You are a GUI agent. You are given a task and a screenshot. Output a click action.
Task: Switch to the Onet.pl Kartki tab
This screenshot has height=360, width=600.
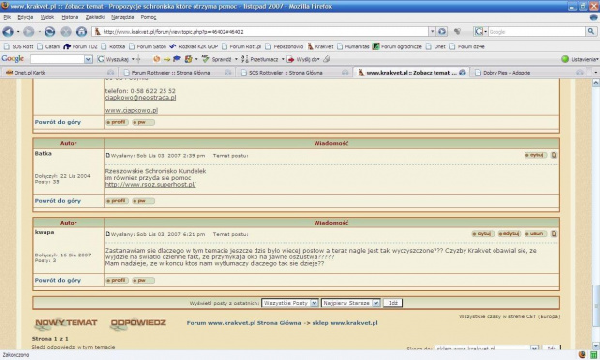59,73
